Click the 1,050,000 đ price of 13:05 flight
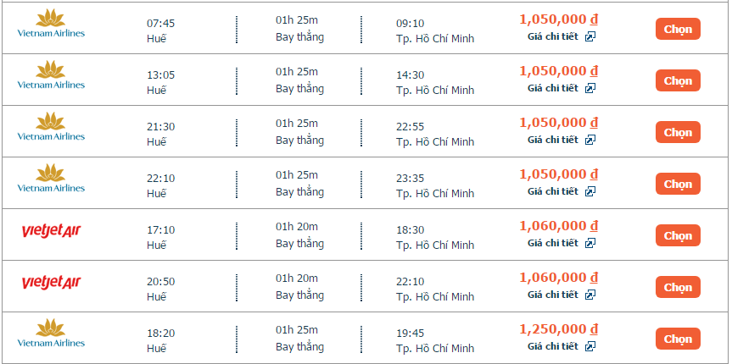 (559, 71)
